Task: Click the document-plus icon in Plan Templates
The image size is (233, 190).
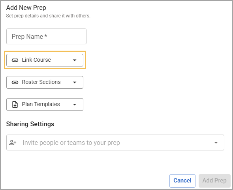Action: [x=15, y=104]
